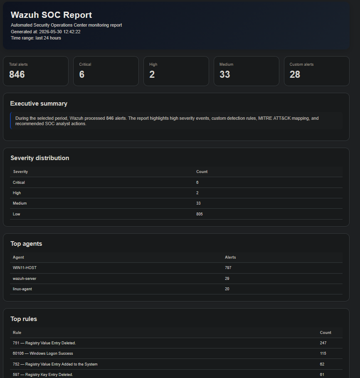This screenshot has height=378, width=360.
Task: Select rule 752 Registry Value Entry Added
Action: pyautogui.click(x=176, y=364)
